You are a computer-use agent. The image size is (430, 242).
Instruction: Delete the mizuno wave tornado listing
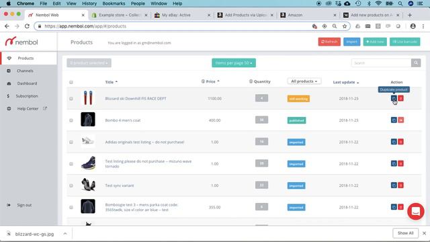point(400,163)
